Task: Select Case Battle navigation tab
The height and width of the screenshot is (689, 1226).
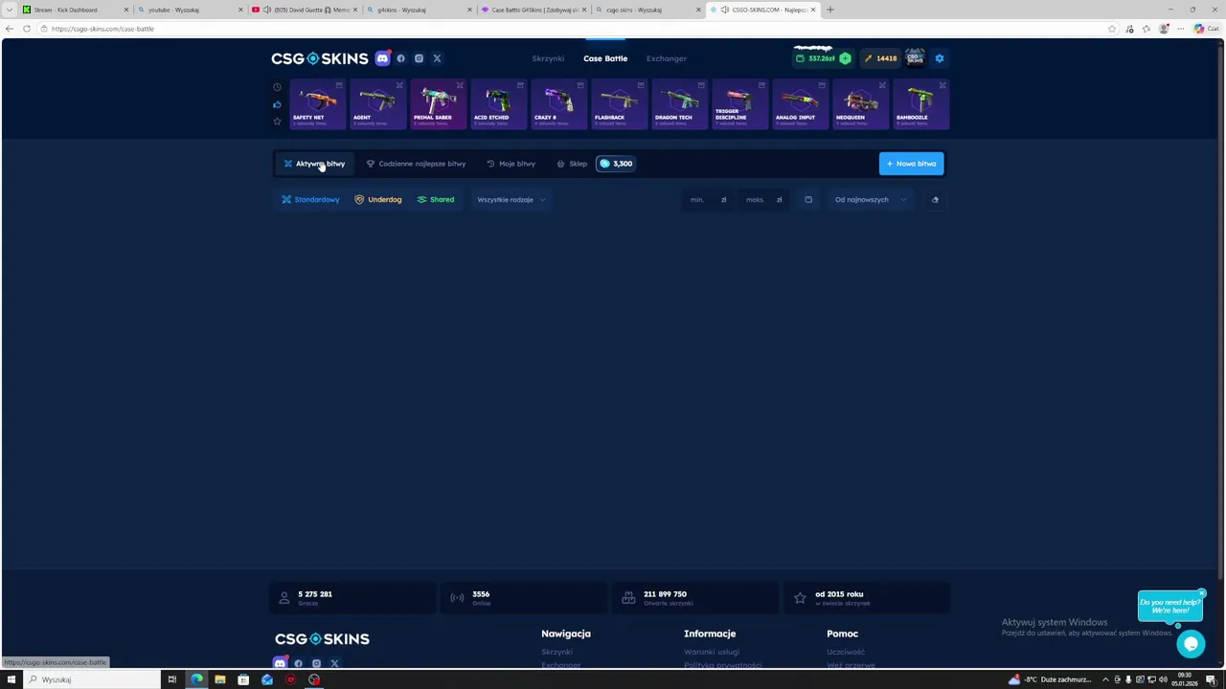Action: pyautogui.click(x=605, y=58)
